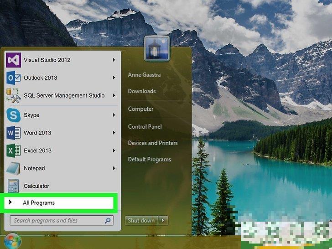Click the user account picture thumbnail
Image resolution: width=332 pixels, height=249 pixels.
157,49
